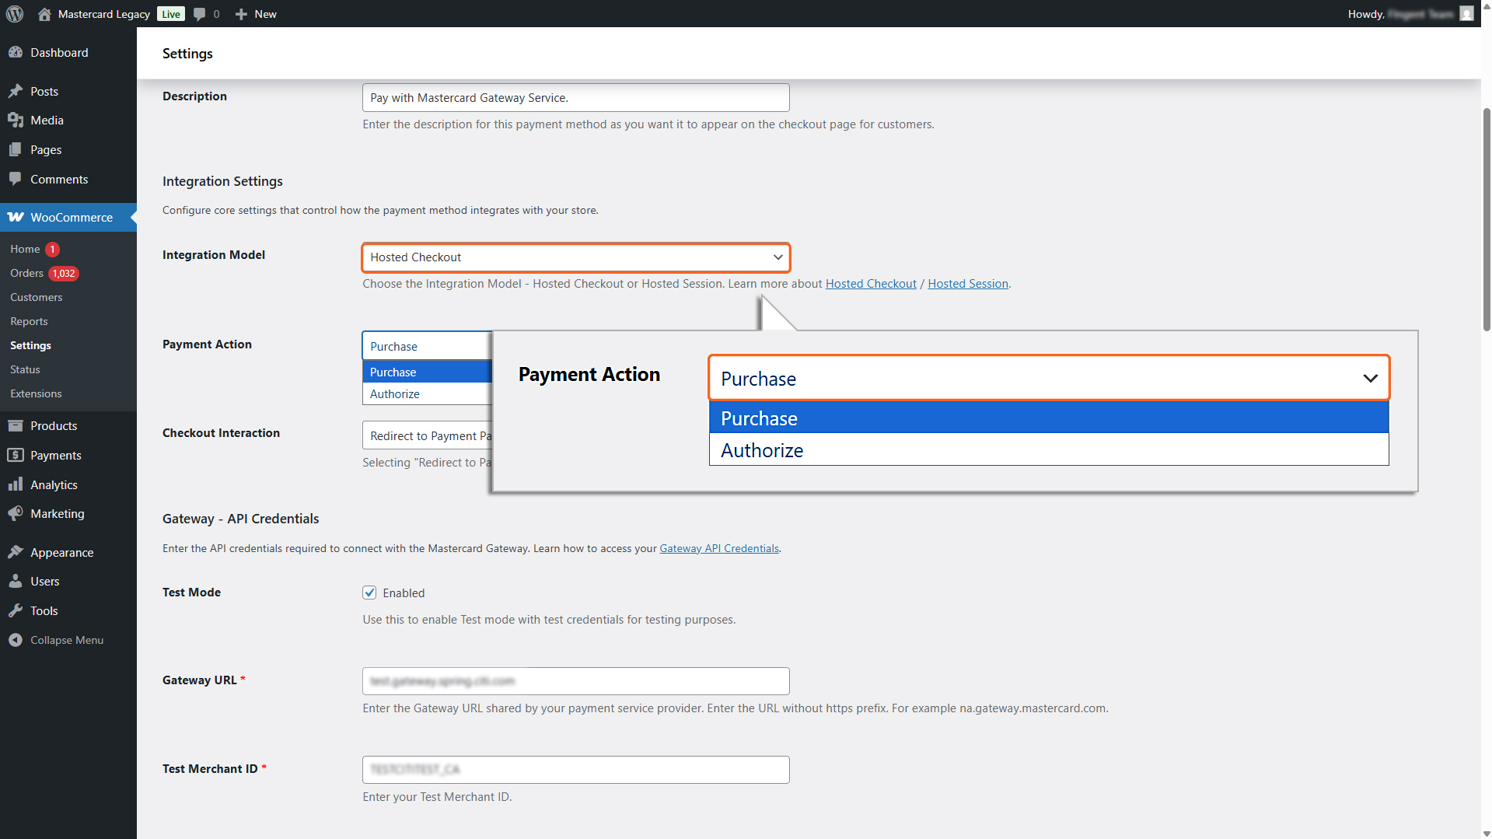
Task: Collapse the admin sidebar menu
Action: tap(66, 641)
